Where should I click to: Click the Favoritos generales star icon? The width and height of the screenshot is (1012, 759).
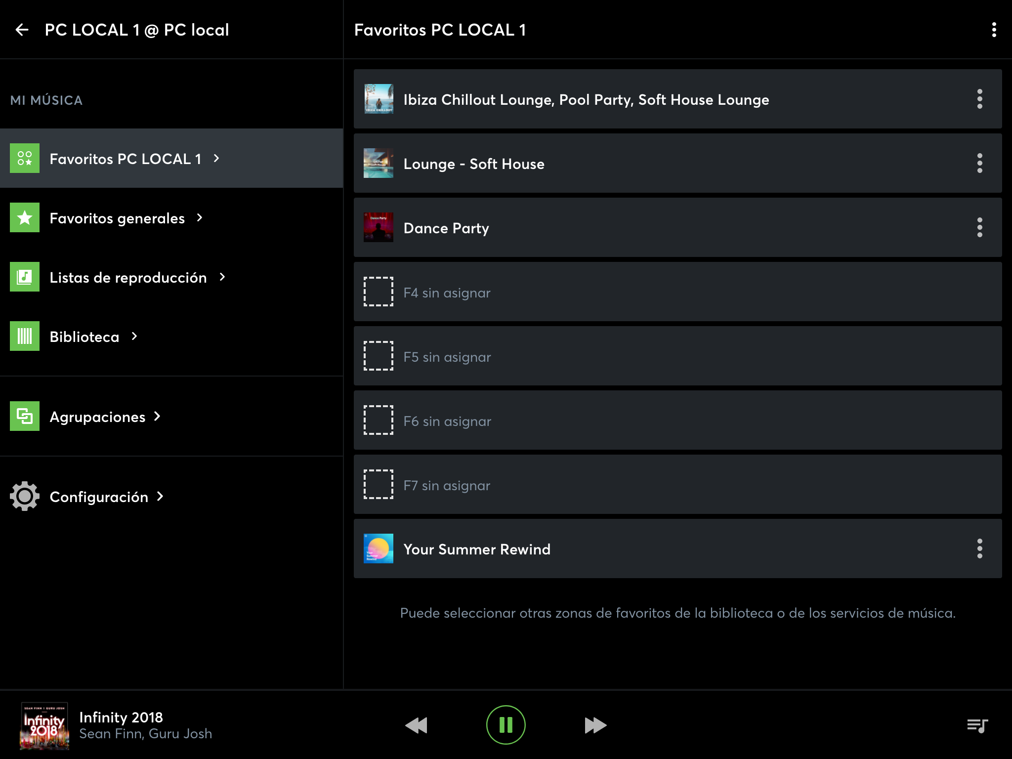click(x=25, y=217)
